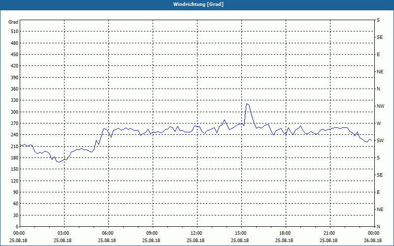This screenshot has height=246, width=394.
Task: Select the 390 tick label
Action: pyautogui.click(x=15, y=78)
